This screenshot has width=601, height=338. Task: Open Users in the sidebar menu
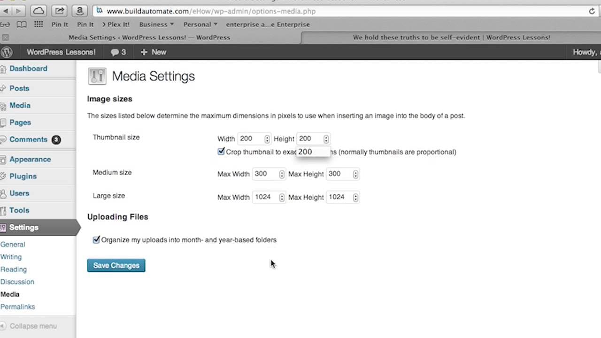point(19,193)
